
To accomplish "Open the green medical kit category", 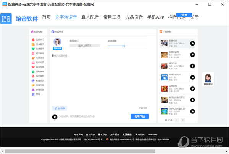I will point(38,72).
